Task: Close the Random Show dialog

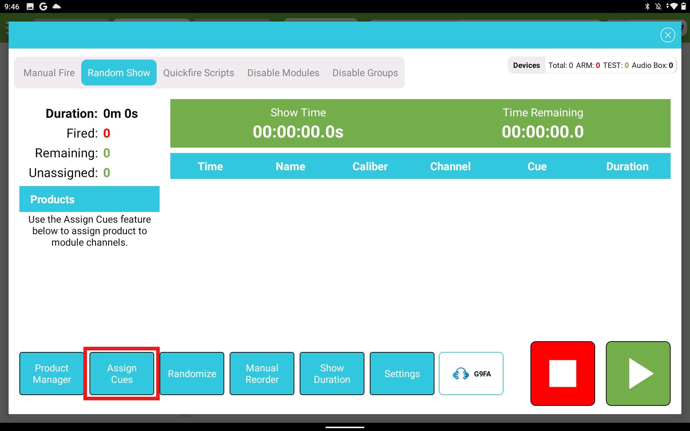Action: tap(667, 35)
